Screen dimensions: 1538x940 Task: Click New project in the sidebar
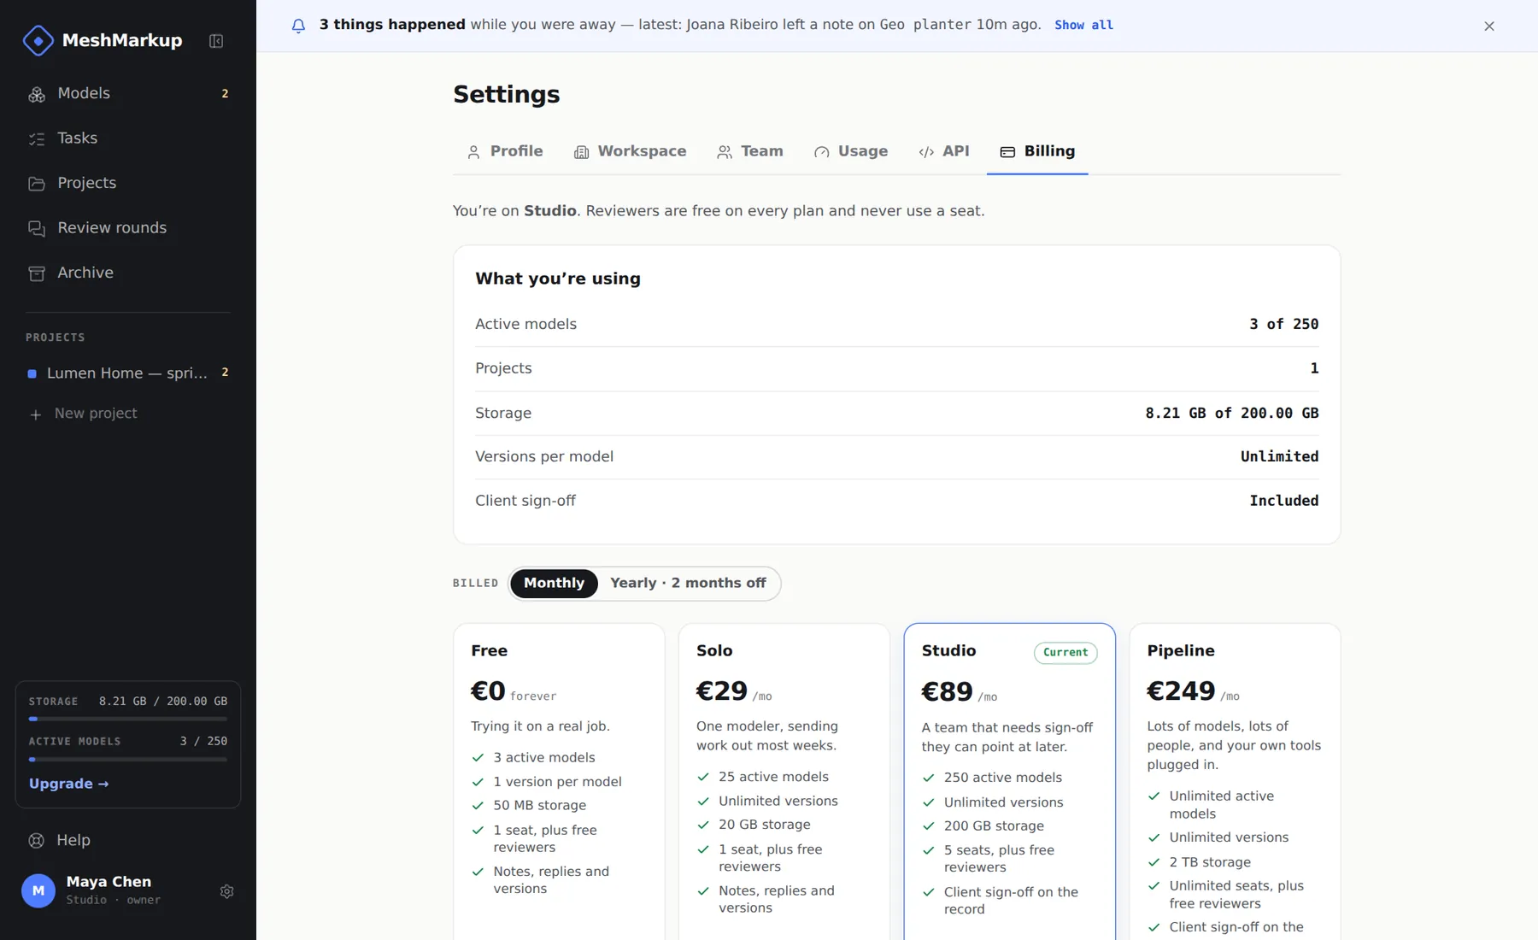tap(128, 414)
